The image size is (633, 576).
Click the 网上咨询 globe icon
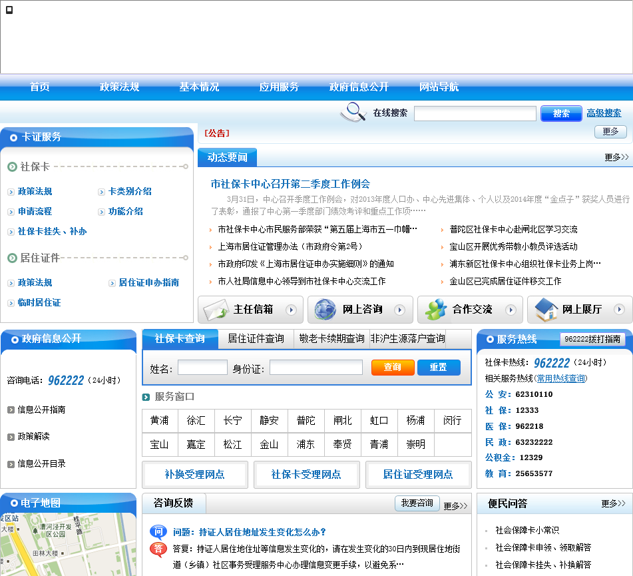tap(325, 310)
